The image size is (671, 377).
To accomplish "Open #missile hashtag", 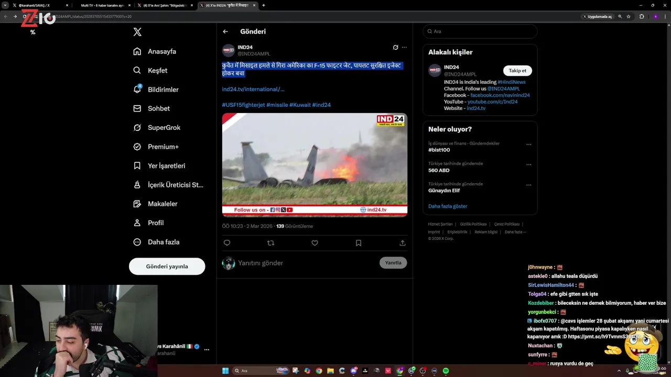I will [277, 105].
